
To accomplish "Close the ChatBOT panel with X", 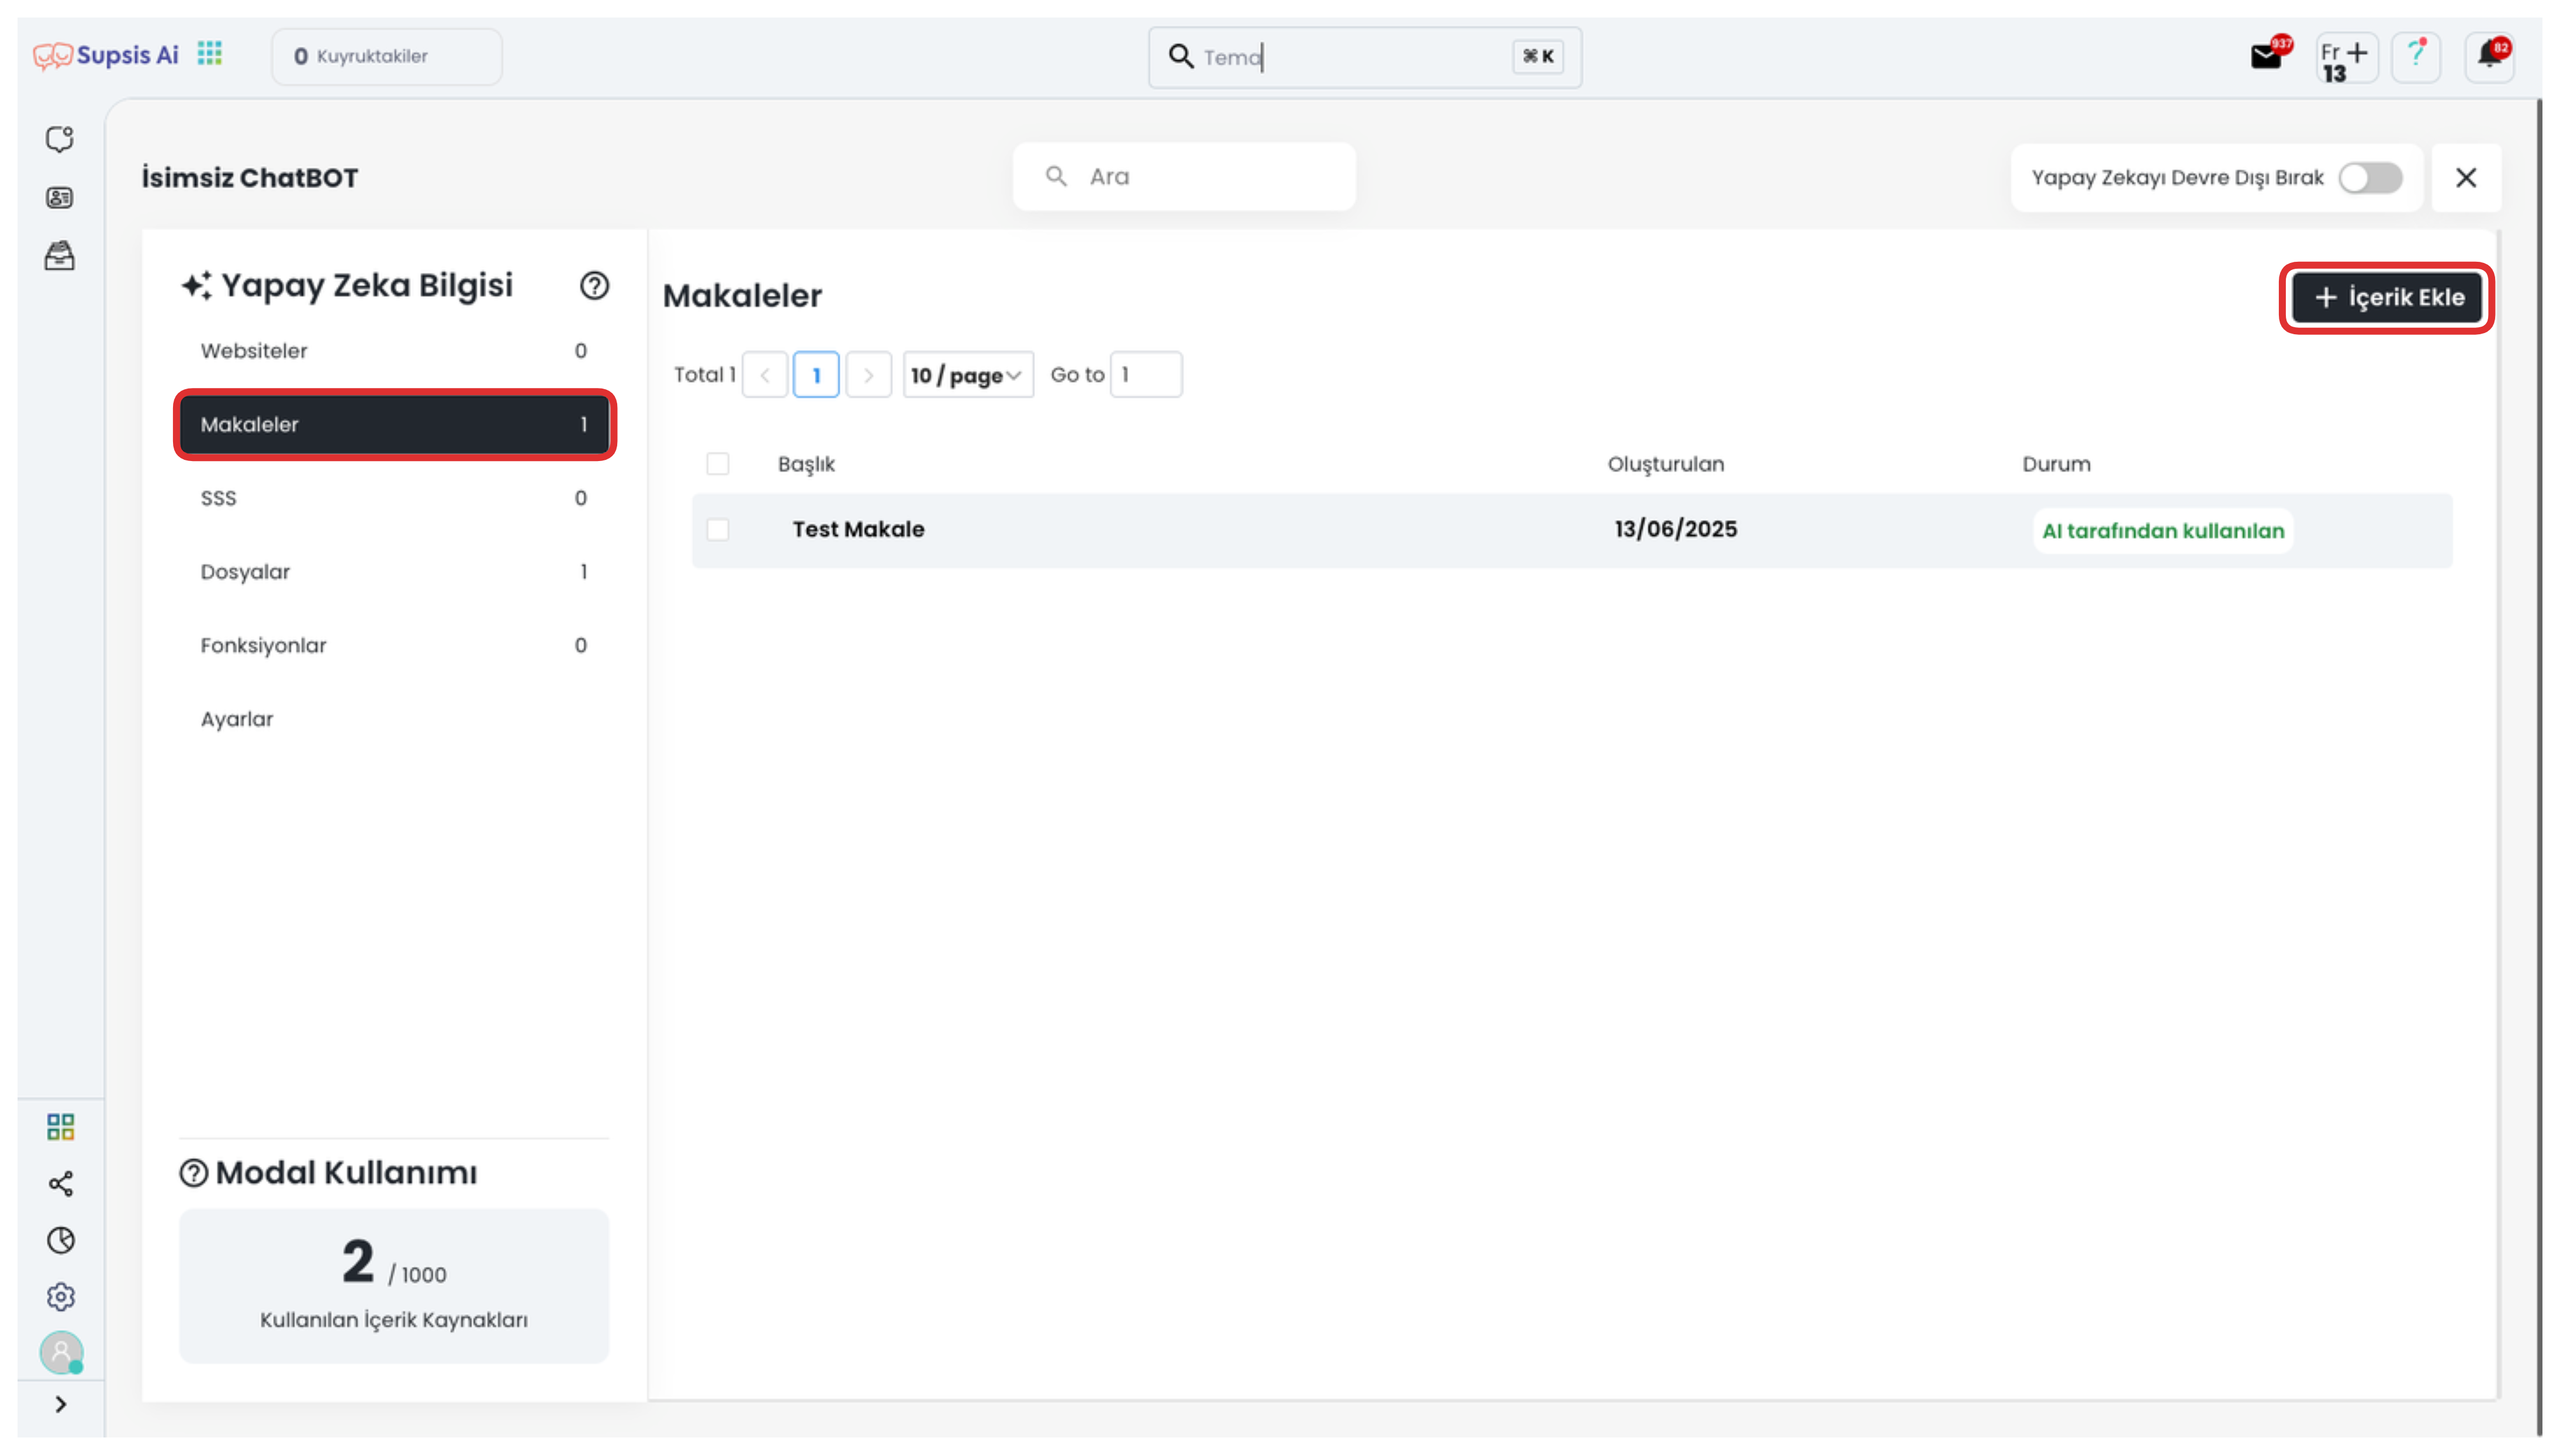I will click(2465, 178).
